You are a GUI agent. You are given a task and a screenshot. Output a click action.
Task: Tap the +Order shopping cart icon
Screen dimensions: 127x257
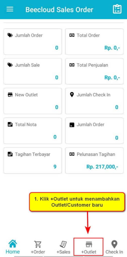pyautogui.click(x=38, y=244)
